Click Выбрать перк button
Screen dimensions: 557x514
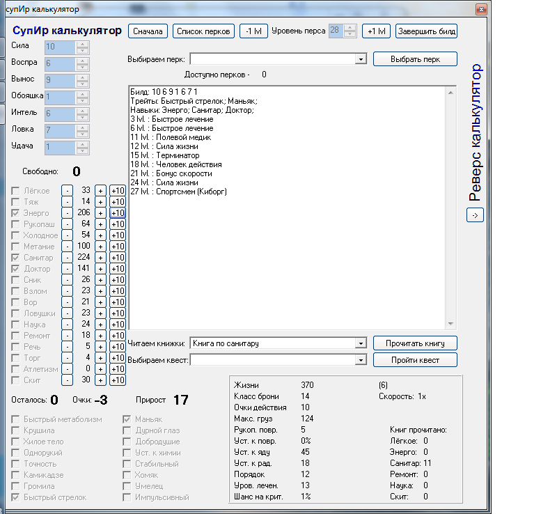(x=415, y=59)
